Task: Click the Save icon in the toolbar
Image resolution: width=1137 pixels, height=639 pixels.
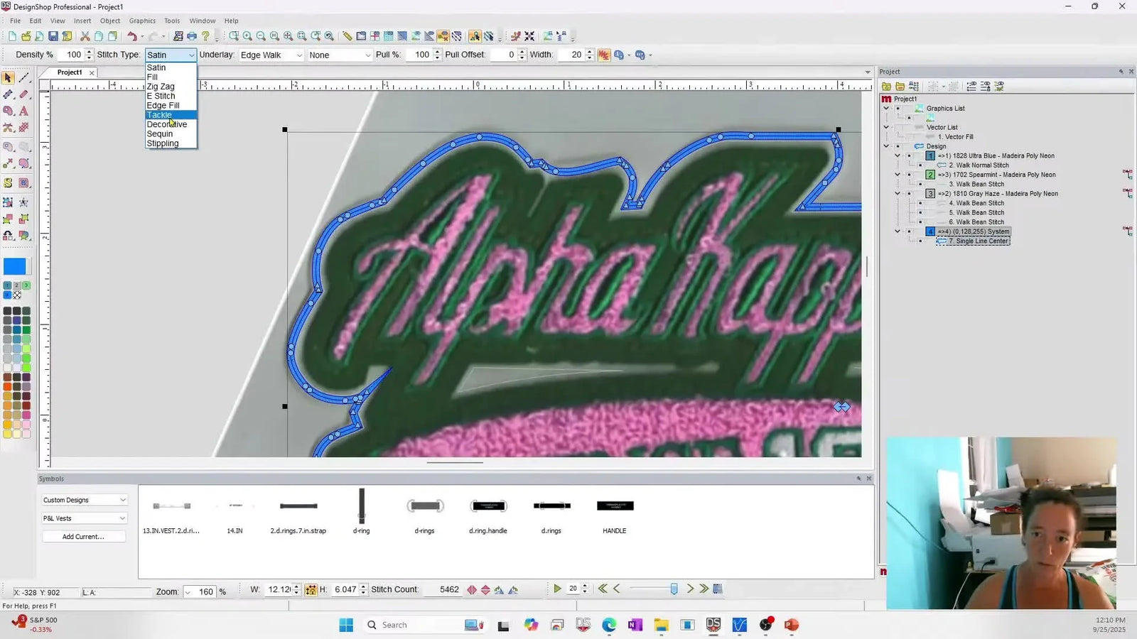Action: tap(53, 35)
